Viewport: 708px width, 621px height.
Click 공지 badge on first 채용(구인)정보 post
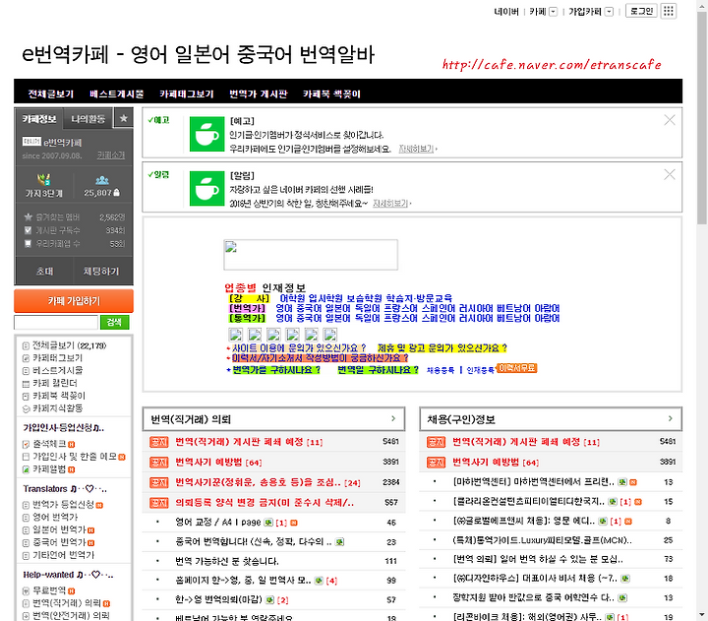437,442
